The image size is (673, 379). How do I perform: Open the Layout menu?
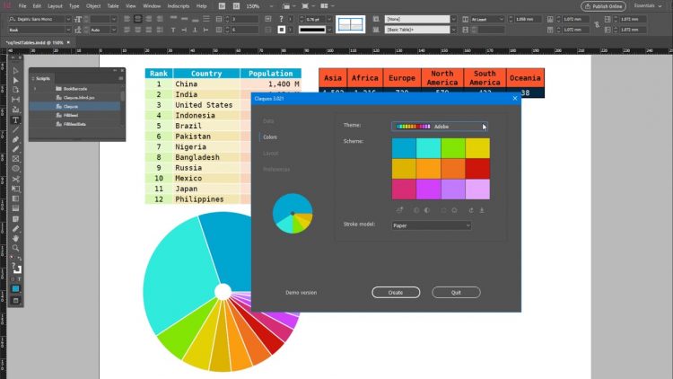(x=55, y=6)
